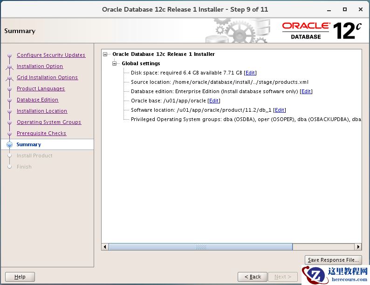370x285 pixels.
Task: Open the Help button
Action: [x=20, y=277]
